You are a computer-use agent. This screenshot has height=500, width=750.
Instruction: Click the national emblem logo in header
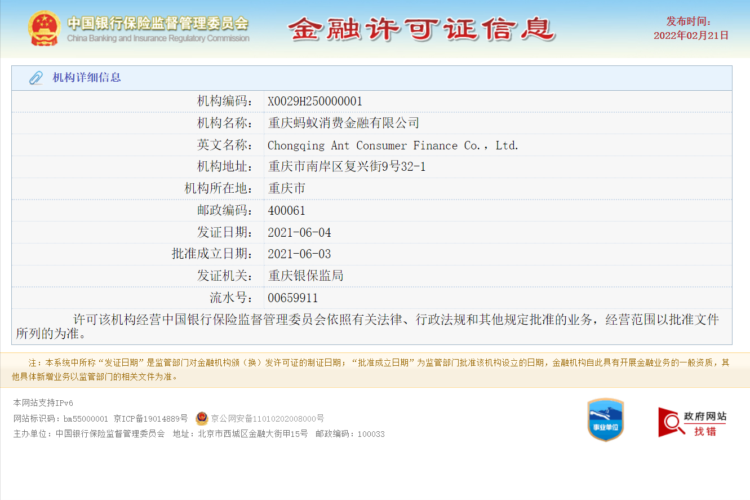coord(44,28)
